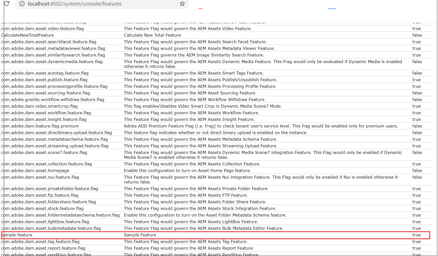Select com.adobe.dam.asset.metadataviewer.feature.flag
Screen dimensions: 438x256
(53, 48)
